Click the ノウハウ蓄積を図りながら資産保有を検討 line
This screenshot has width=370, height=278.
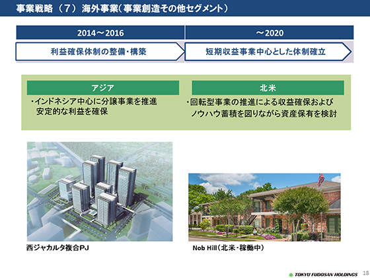point(264,114)
